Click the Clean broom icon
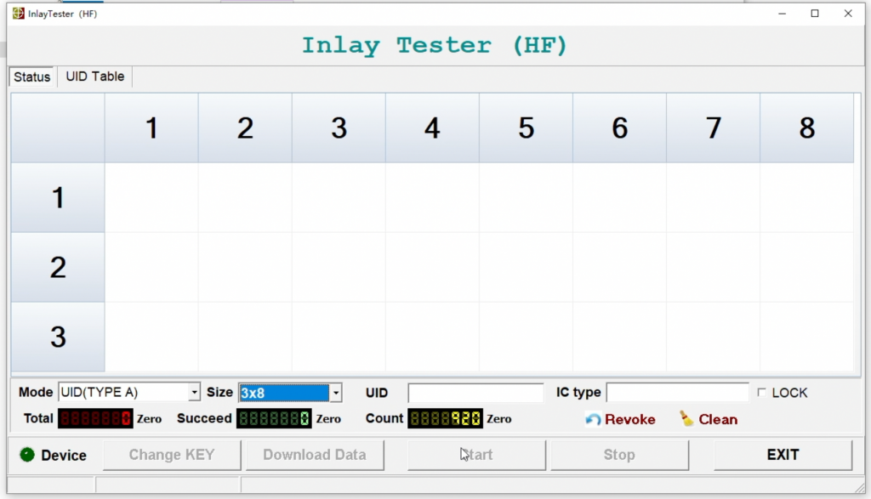Image resolution: width=871 pixels, height=499 pixels. coord(686,418)
